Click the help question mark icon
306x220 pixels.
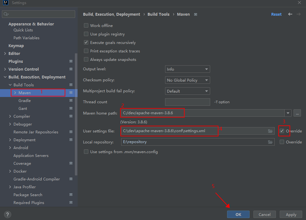coord(8,214)
